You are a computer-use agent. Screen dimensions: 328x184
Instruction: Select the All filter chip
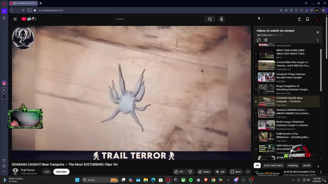[257, 165]
